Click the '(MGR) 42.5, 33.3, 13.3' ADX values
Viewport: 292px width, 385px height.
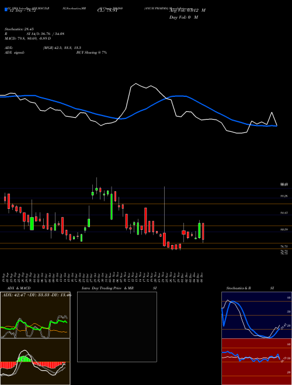pyautogui.click(x=62, y=48)
